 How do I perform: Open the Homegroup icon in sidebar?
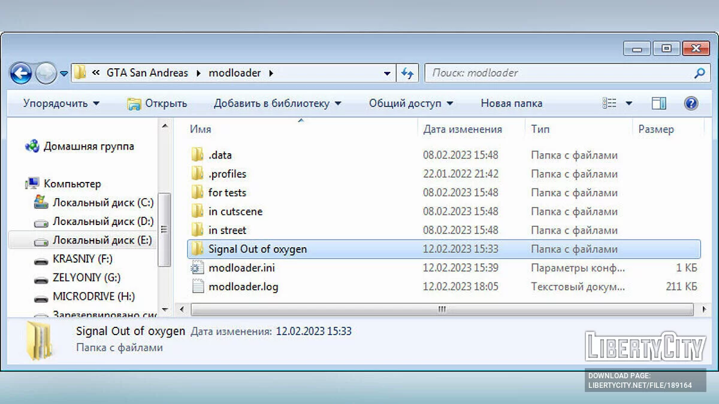coord(32,146)
